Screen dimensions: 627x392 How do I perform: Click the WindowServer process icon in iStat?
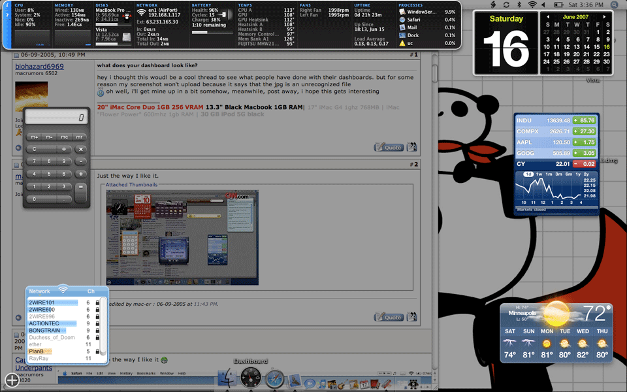[x=402, y=12]
